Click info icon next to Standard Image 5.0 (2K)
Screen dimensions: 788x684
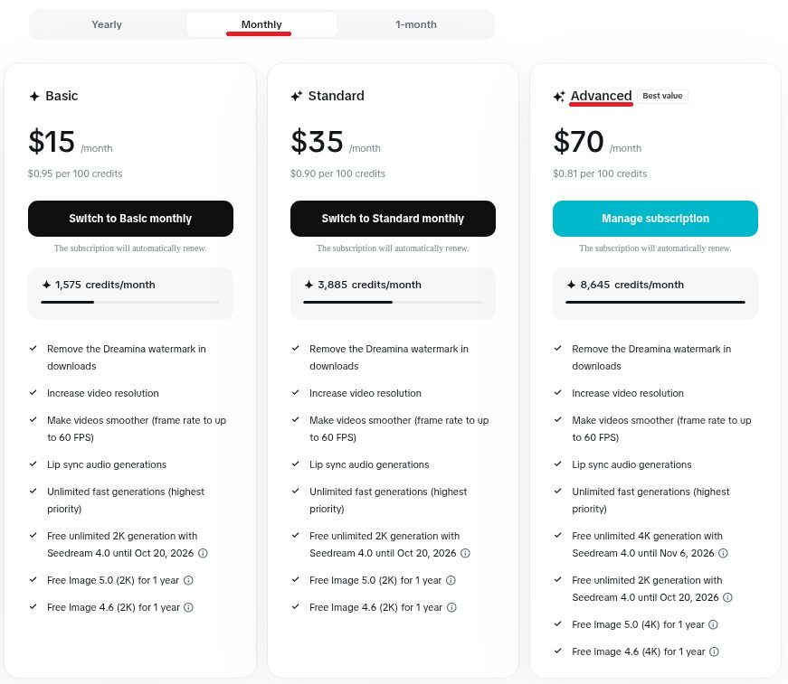coord(451,580)
